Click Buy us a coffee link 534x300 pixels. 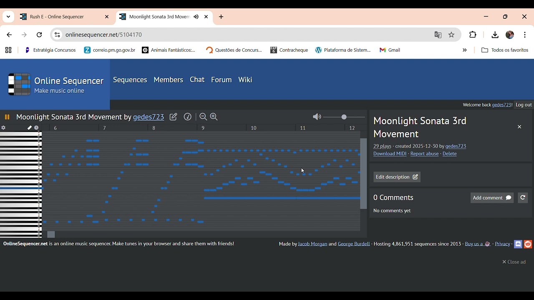click(478, 244)
